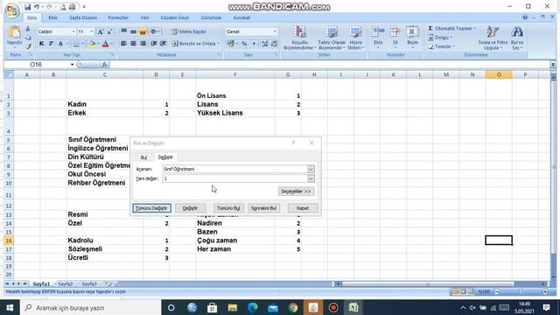Viewport: 560px width, 315px height.
Task: Click the accounting currency format icon
Action: (x=231, y=44)
